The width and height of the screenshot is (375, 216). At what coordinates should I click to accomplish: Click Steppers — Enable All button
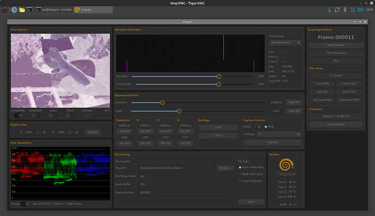tap(336, 116)
